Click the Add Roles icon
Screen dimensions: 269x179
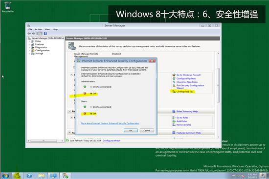pyautogui.click(x=174, y=121)
